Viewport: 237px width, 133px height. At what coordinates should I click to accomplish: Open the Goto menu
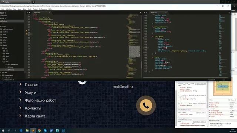click(24, 9)
